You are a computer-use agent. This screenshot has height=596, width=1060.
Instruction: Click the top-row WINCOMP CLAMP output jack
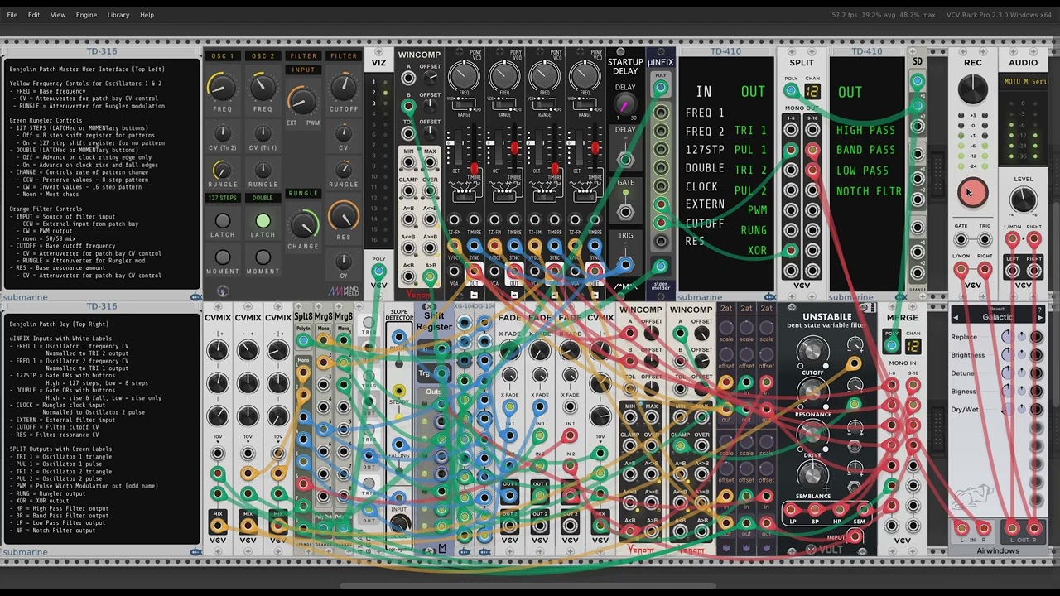[x=408, y=191]
